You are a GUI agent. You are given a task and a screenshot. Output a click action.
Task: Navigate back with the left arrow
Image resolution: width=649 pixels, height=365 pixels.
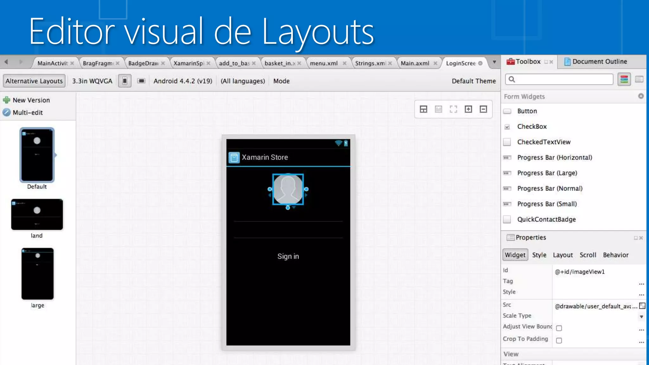tap(6, 62)
